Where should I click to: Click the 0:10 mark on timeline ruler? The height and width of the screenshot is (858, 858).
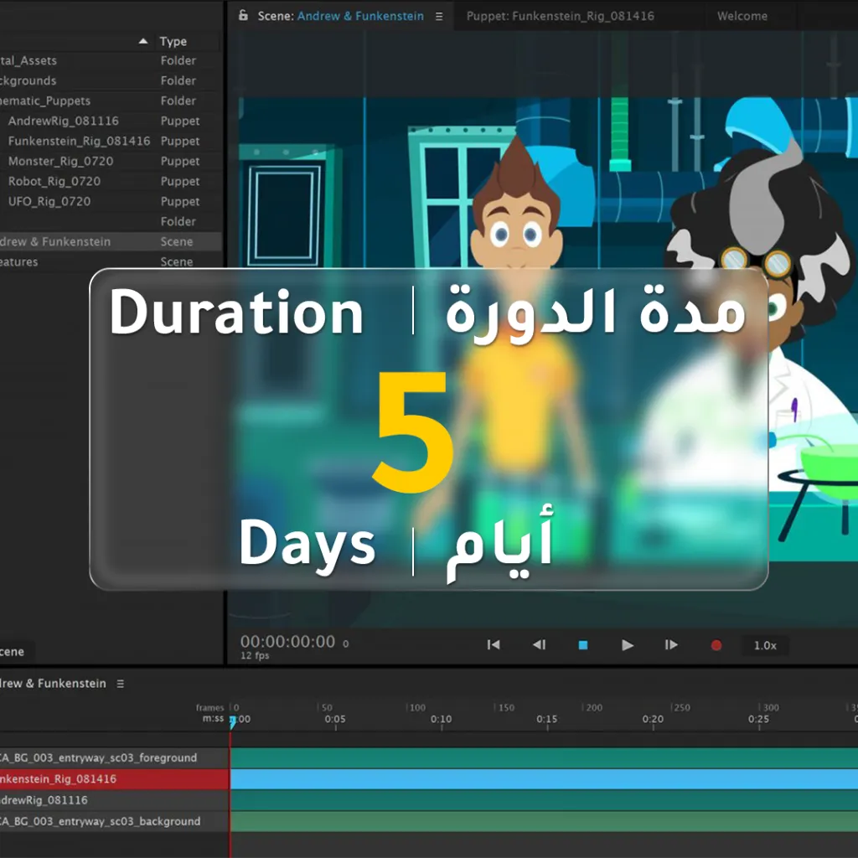441,719
